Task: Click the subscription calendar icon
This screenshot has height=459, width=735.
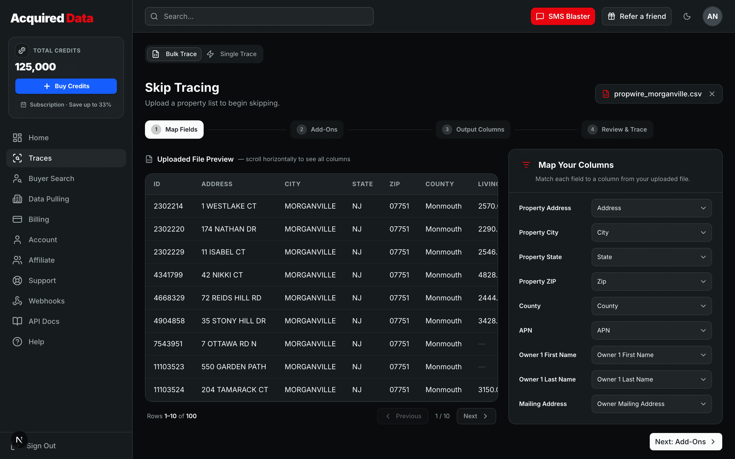Action: coord(23,105)
